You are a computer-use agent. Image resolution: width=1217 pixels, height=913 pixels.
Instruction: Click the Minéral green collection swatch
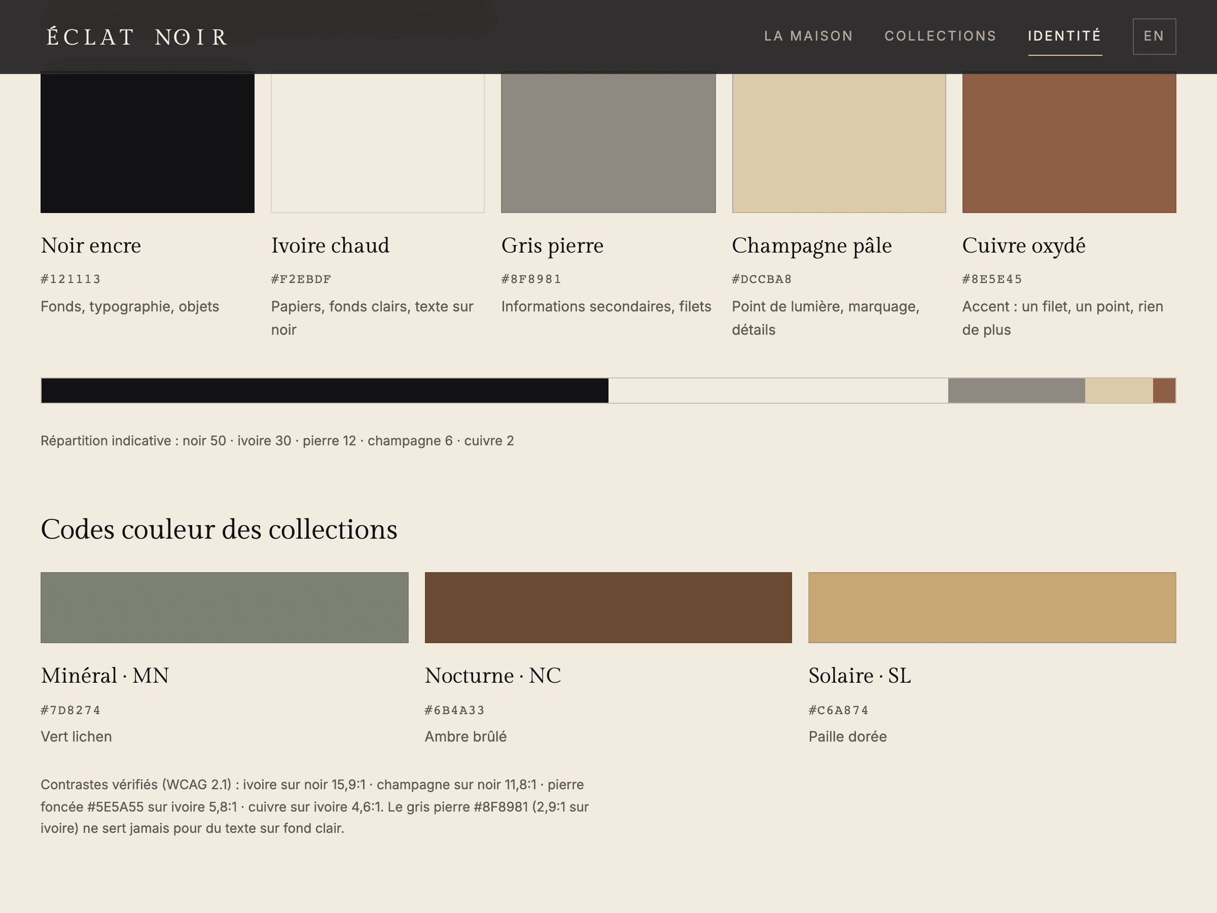click(x=225, y=608)
